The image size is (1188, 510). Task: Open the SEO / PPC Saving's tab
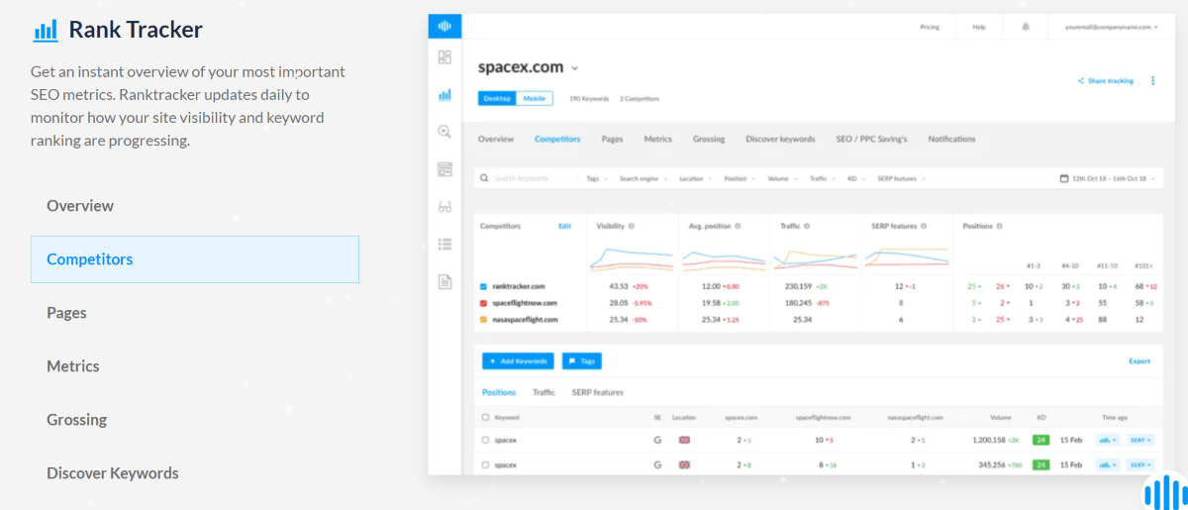point(871,140)
